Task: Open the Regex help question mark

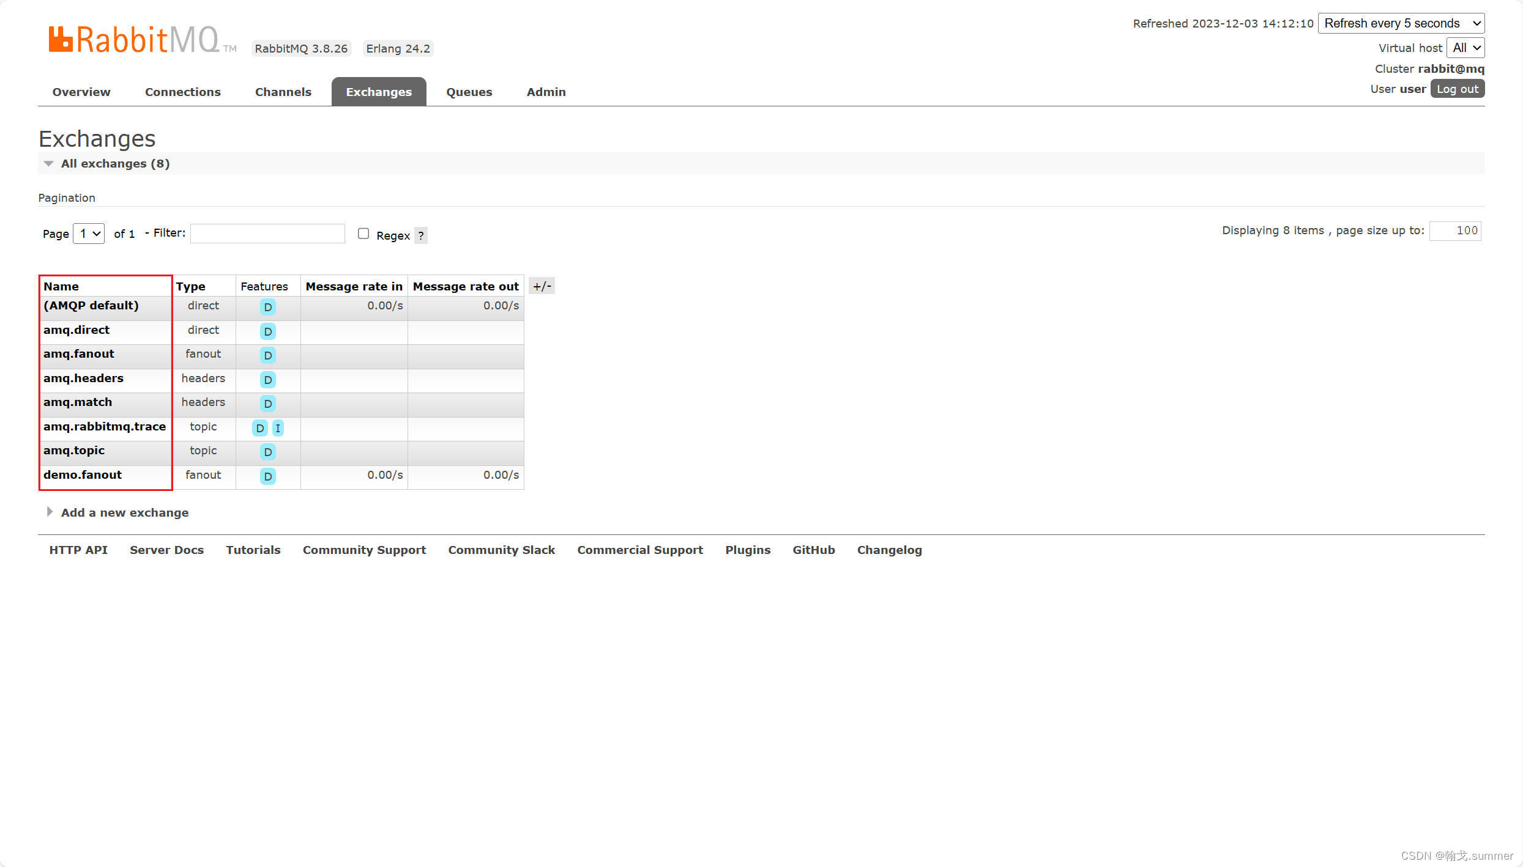Action: [421, 235]
